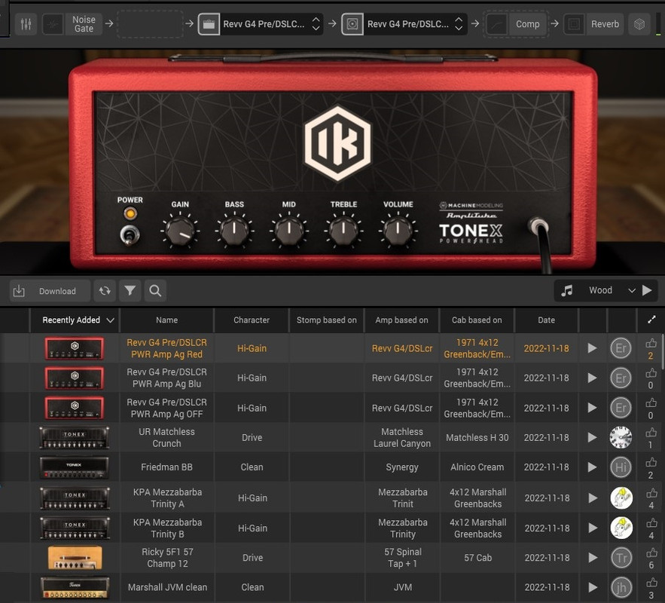665x603 pixels.
Task: Adjust the VOLUME knob
Action: coord(398,231)
